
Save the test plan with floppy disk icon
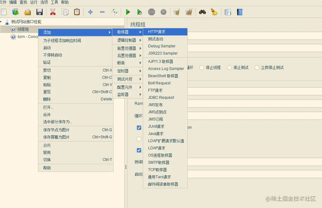click(x=40, y=12)
